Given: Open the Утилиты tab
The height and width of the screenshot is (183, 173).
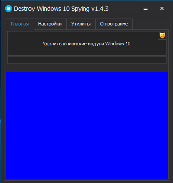Looking at the screenshot, I should (81, 24).
